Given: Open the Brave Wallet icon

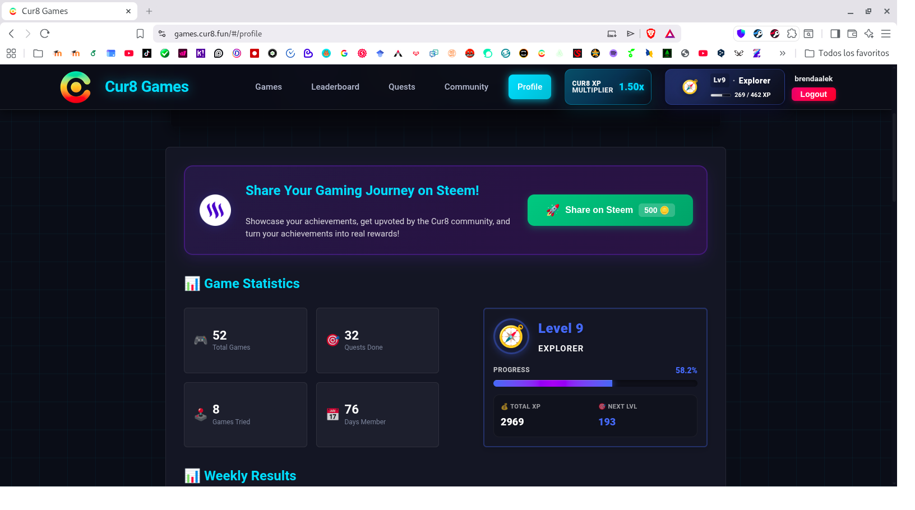Looking at the screenshot, I should coord(852,34).
